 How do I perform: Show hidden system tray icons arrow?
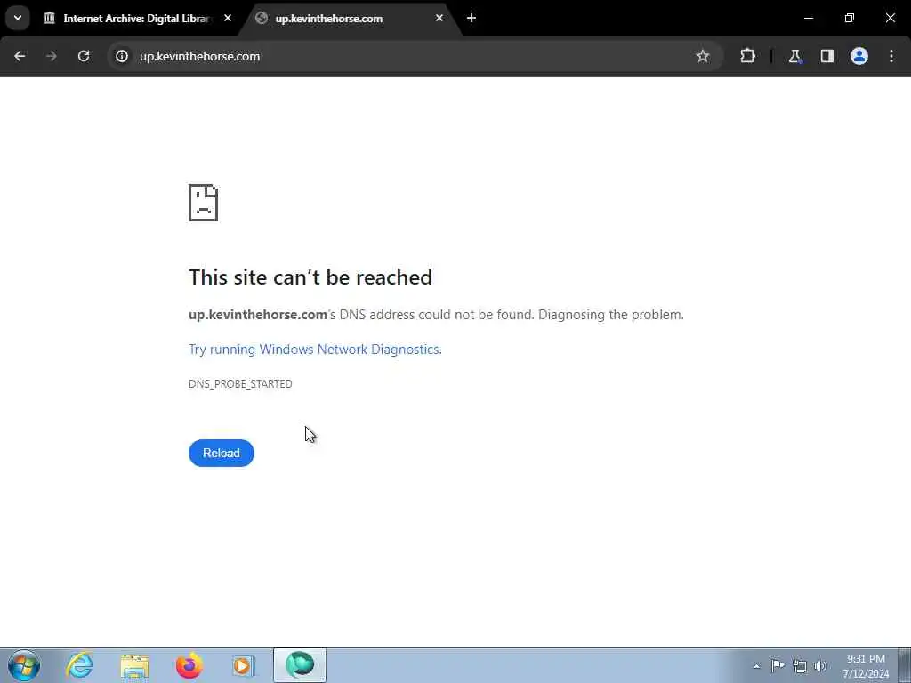pos(756,666)
